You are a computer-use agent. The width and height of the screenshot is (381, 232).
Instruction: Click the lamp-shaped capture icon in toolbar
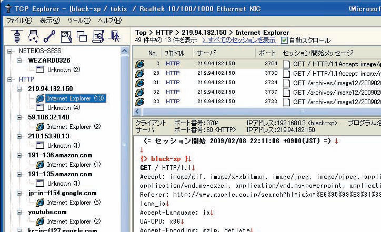click(17, 36)
